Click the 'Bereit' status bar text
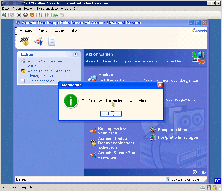The height and width of the screenshot is (191, 222). pyautogui.click(x=21, y=179)
